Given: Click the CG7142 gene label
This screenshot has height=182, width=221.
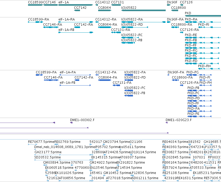Looking at the screenshot, I should [80, 8].
